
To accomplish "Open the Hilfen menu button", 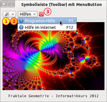I will pos(28,14).
